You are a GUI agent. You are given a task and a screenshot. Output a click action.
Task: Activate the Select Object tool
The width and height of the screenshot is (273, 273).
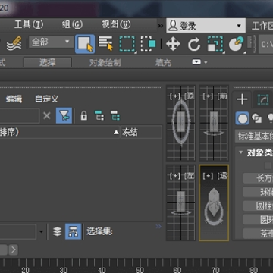pos(85,44)
